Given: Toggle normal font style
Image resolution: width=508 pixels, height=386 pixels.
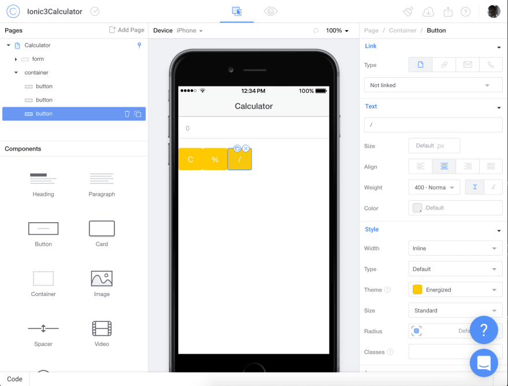Looking at the screenshot, I should pos(475,187).
